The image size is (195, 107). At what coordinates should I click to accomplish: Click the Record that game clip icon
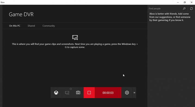(x=67, y=93)
